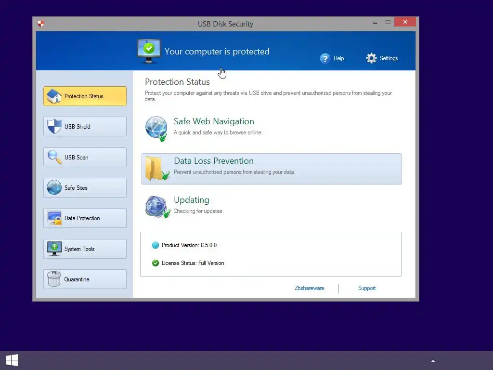Click 'Checking for updates.' text
493x370 pixels.
pos(198,211)
